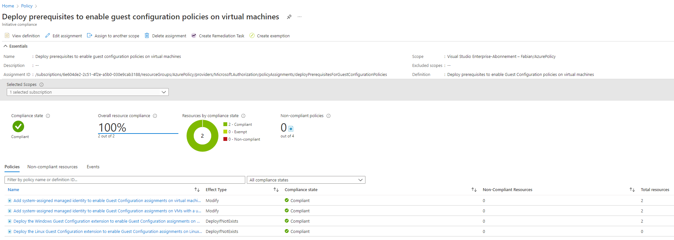The width and height of the screenshot is (674, 240).
Task: Focus the filter by policy name field
Action: click(125, 180)
